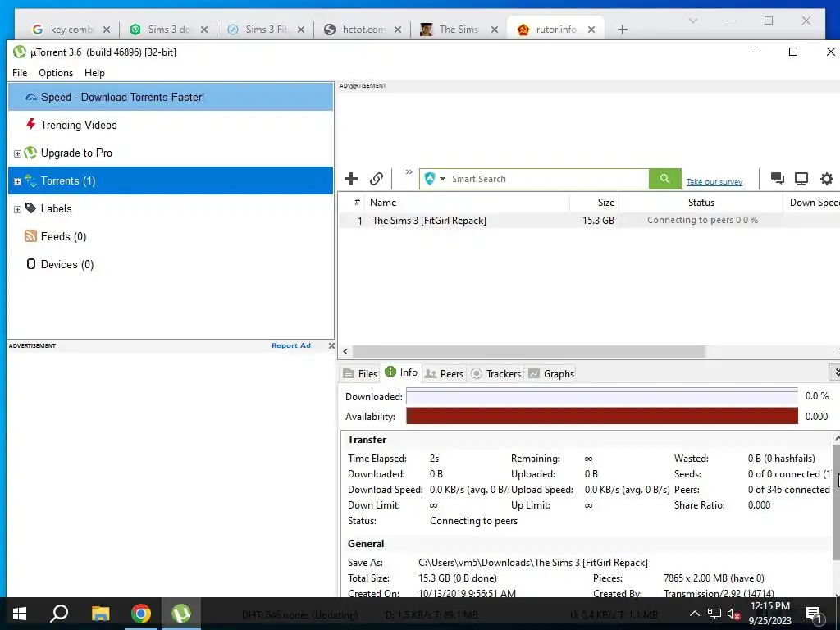Switch to Chrome tab 'Sims 3 do'

pos(169,30)
